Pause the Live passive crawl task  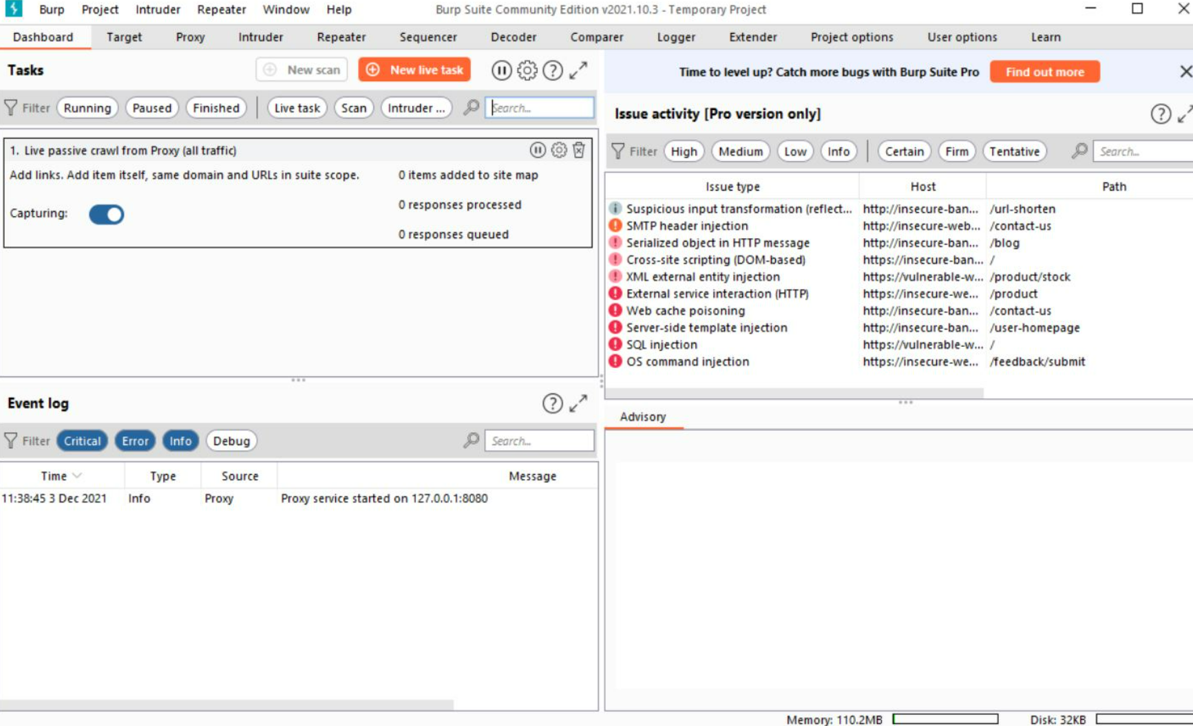pyautogui.click(x=538, y=150)
